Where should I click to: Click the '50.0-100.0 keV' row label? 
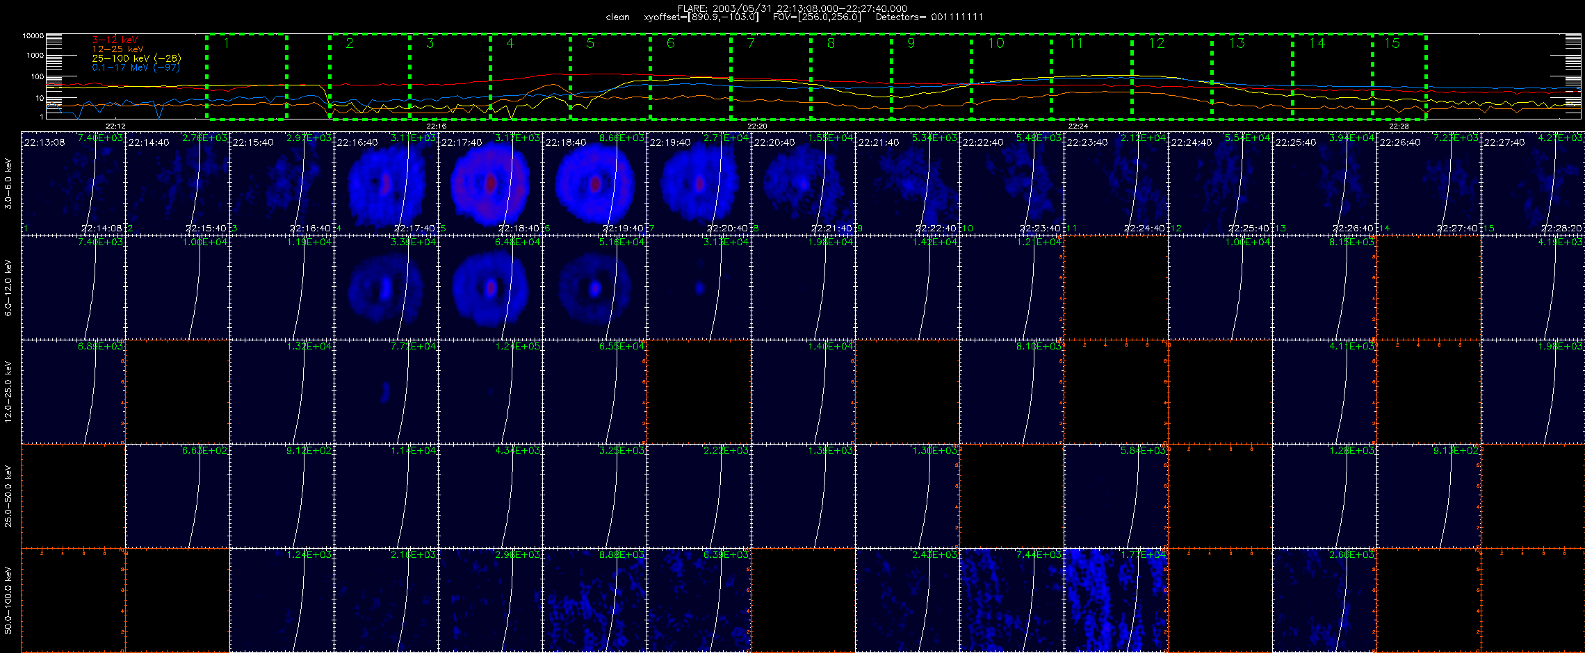(x=8, y=600)
